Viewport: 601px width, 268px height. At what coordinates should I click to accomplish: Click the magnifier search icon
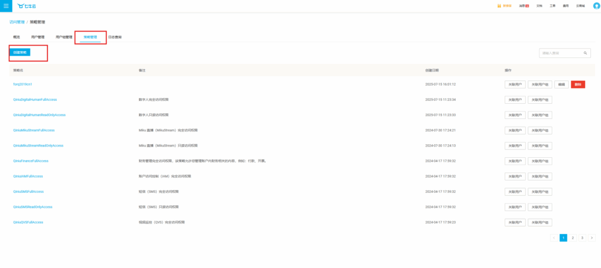(x=585, y=53)
